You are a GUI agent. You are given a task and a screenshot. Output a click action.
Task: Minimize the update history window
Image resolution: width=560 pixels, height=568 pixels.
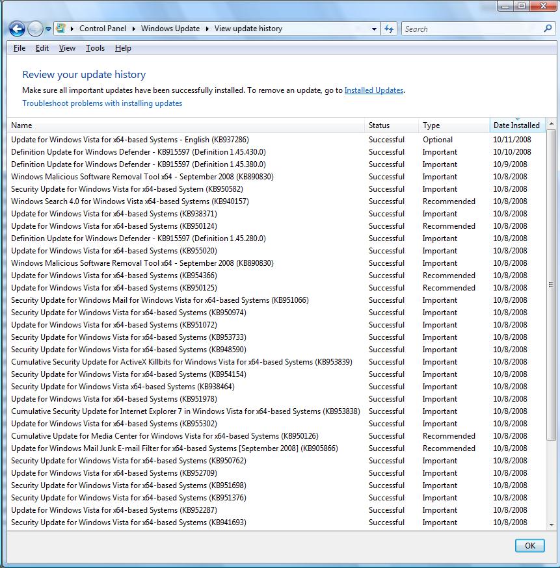point(505,6)
